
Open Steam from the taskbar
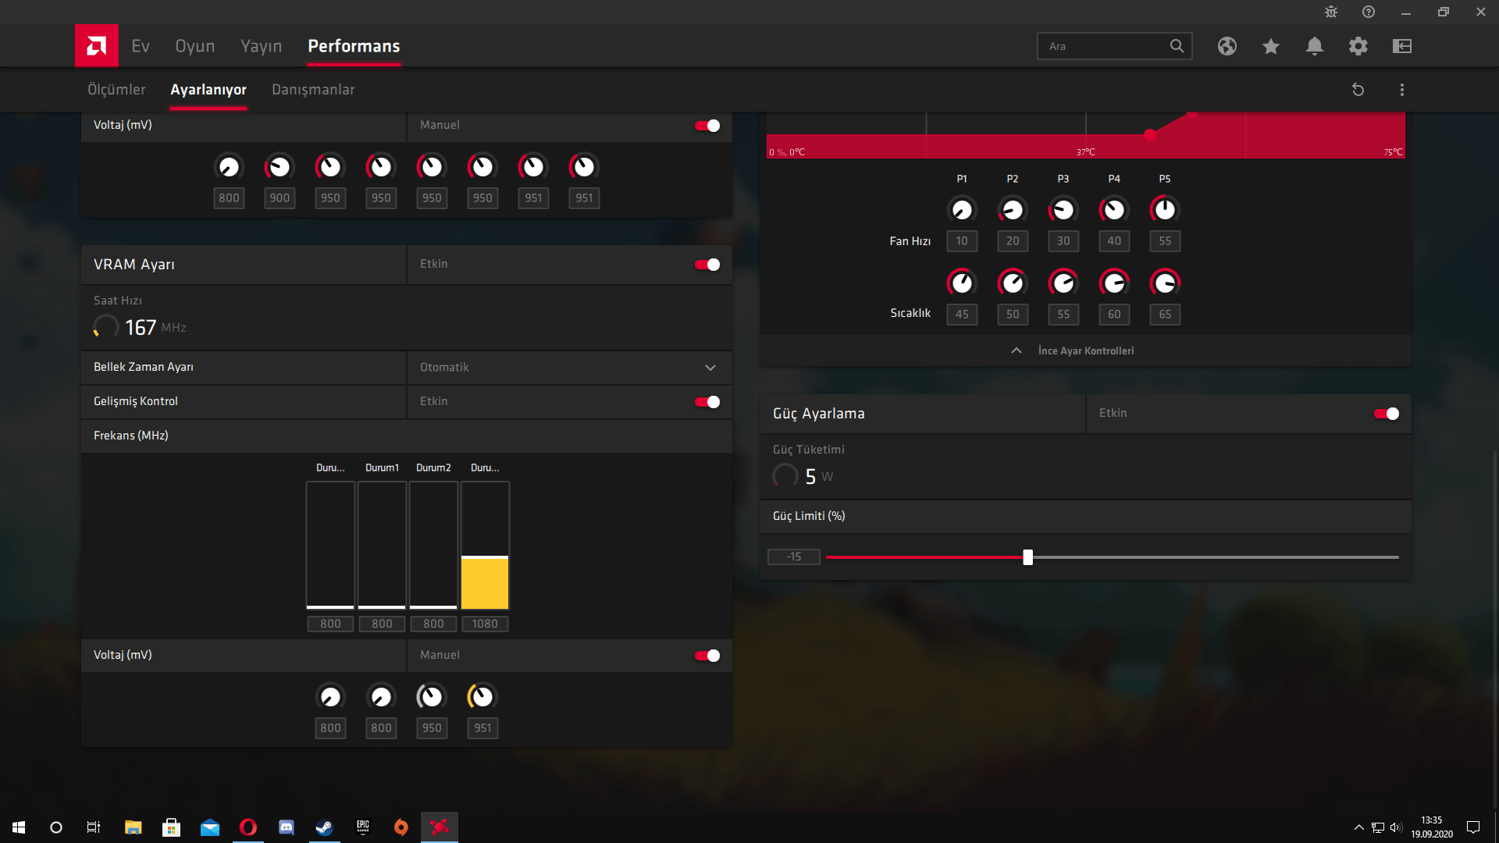324,827
